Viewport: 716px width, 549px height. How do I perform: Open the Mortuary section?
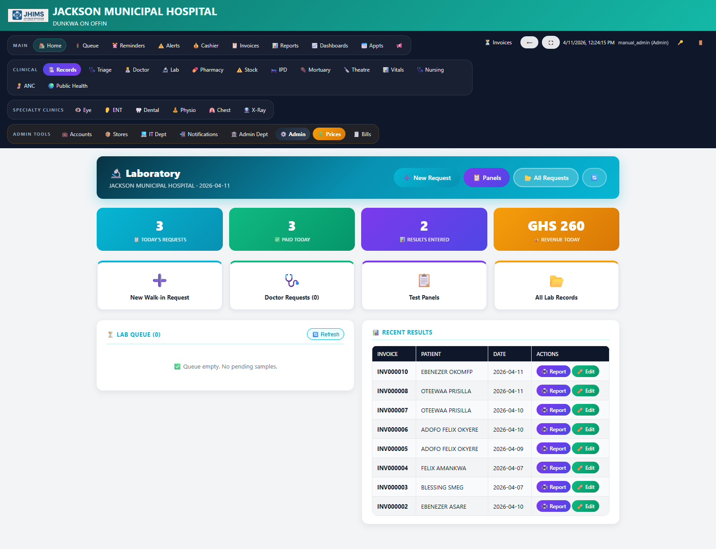tap(315, 69)
